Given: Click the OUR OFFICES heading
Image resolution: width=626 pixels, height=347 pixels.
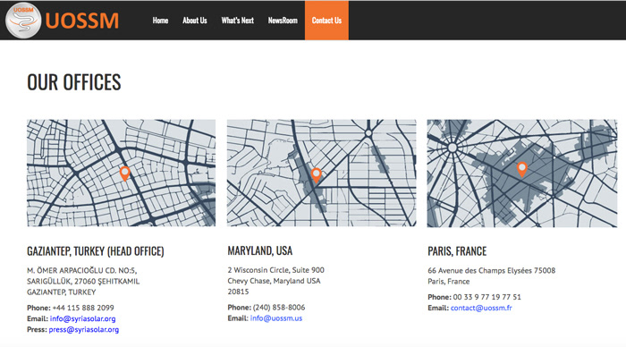Looking at the screenshot, I should pyautogui.click(x=74, y=82).
